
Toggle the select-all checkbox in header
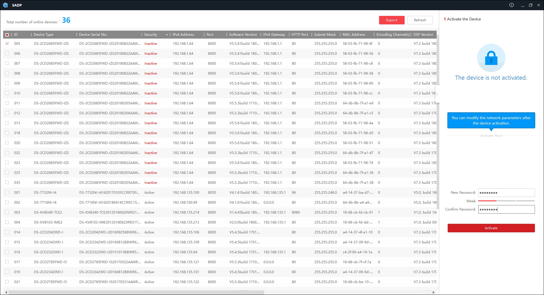pos(7,35)
